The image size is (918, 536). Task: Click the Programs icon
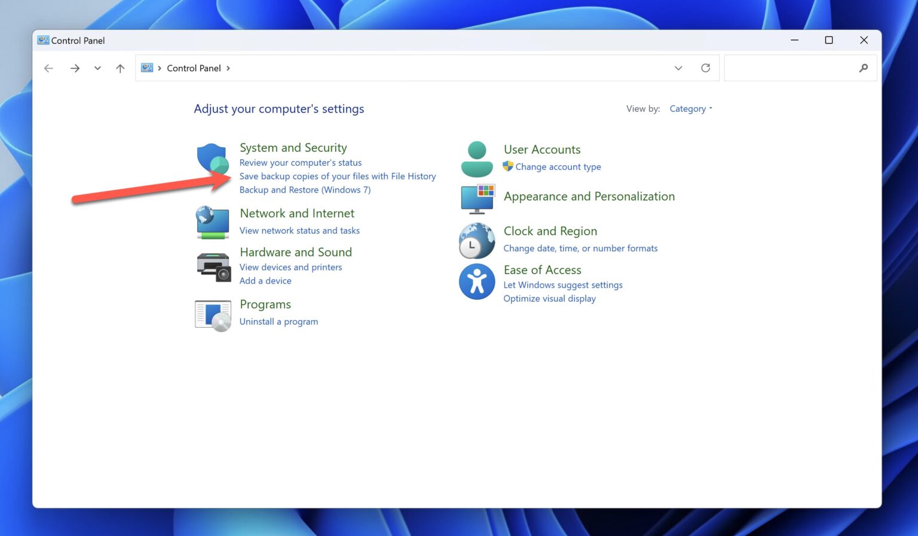tap(212, 314)
